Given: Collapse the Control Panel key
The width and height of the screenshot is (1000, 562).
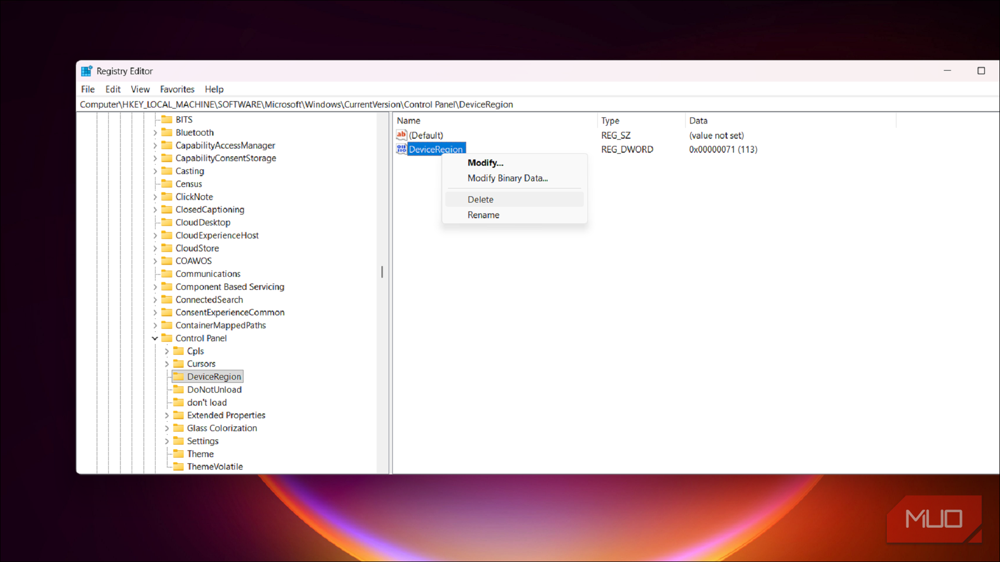Looking at the screenshot, I should point(155,338).
